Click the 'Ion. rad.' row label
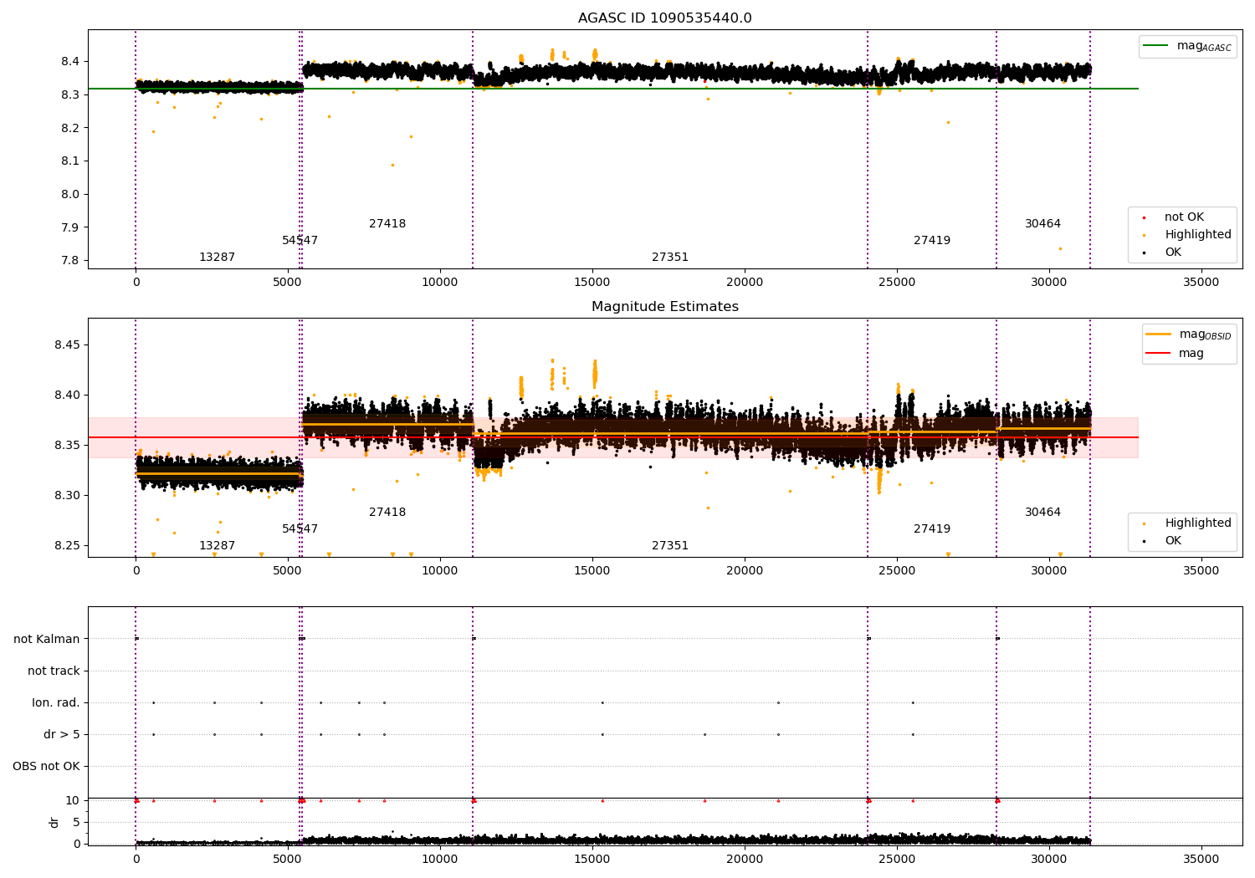 (x=56, y=703)
